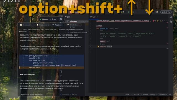Click first editor line with Russian comment
Viewport: 177px width, 100px height.
coord(123,21)
